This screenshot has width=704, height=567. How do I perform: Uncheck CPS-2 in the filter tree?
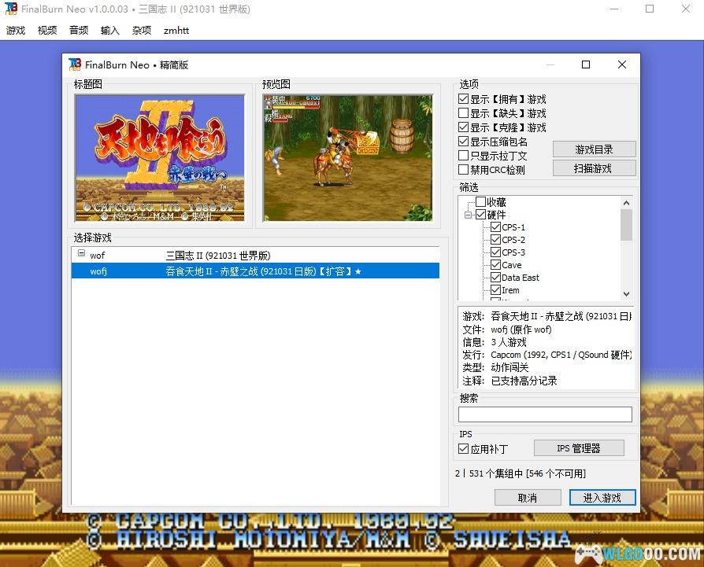click(495, 240)
